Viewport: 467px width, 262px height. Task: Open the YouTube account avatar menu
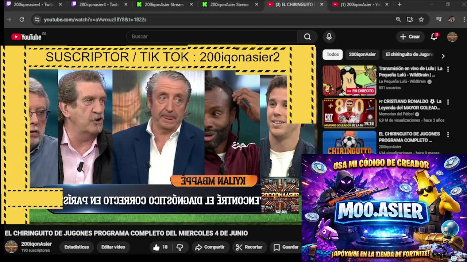(452, 37)
